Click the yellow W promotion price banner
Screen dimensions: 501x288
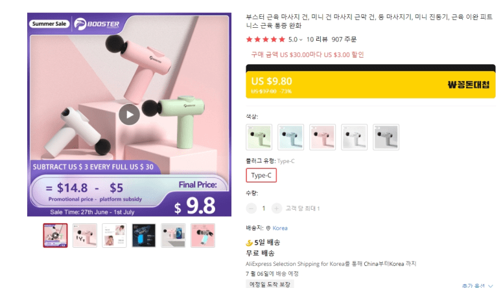pyautogui.click(x=371, y=85)
